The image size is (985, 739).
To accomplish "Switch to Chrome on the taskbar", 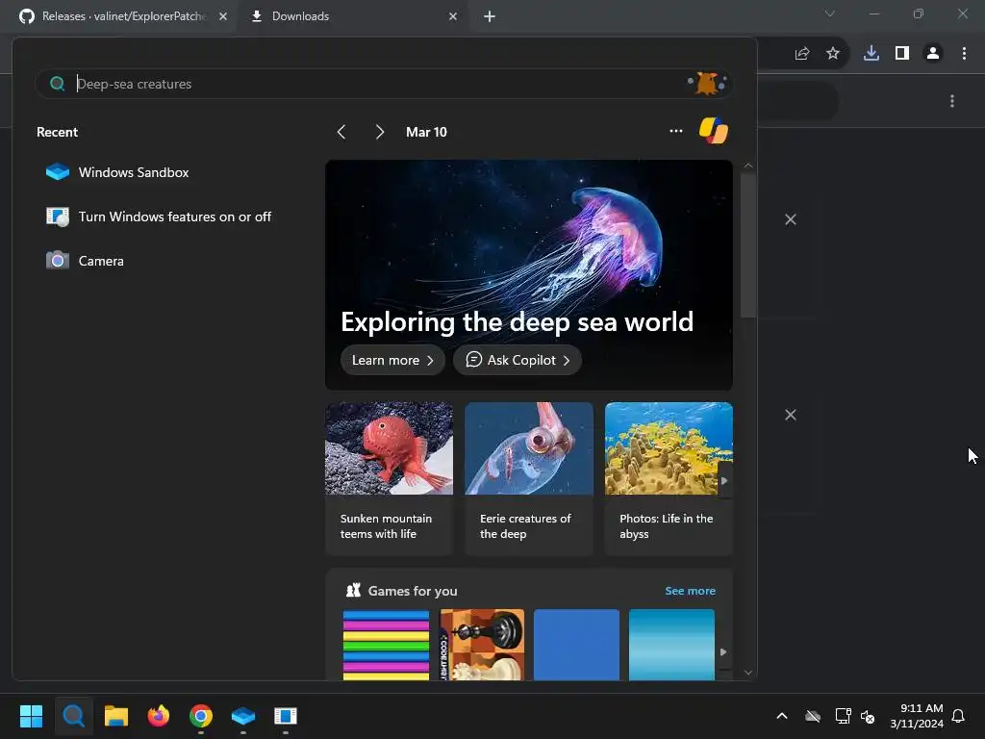I will tap(201, 716).
